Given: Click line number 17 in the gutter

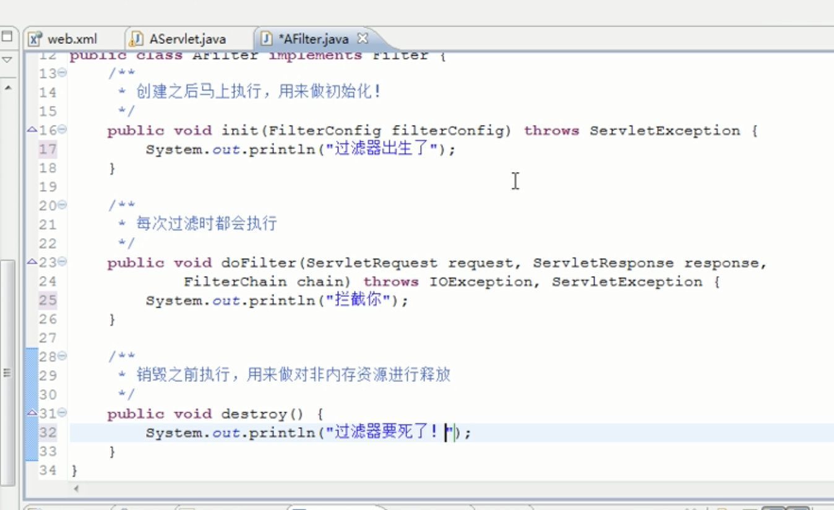Looking at the screenshot, I should coord(48,149).
